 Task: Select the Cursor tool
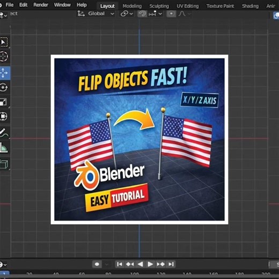pyautogui.click(x=4, y=56)
